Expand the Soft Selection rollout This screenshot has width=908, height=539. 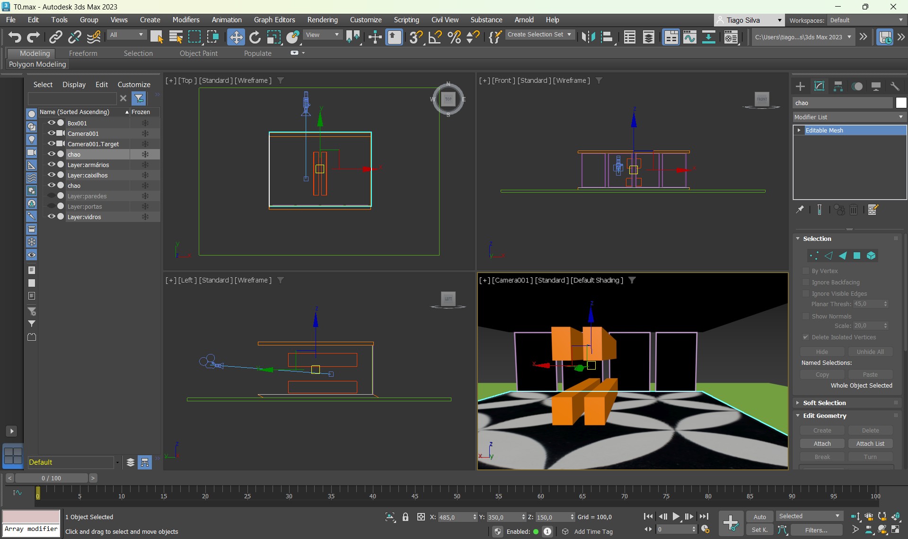point(824,403)
